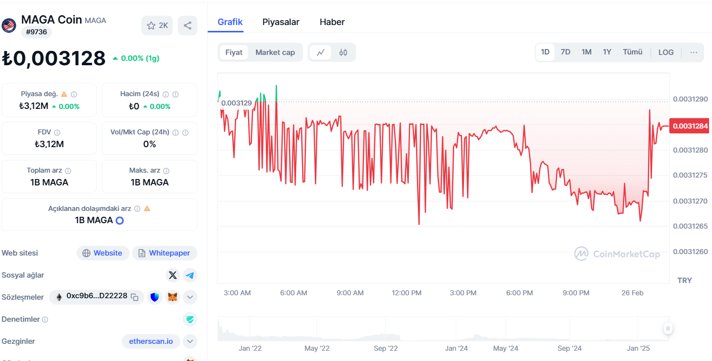Set chart range to 1M
Image resolution: width=712 pixels, height=361 pixels.
pos(586,52)
